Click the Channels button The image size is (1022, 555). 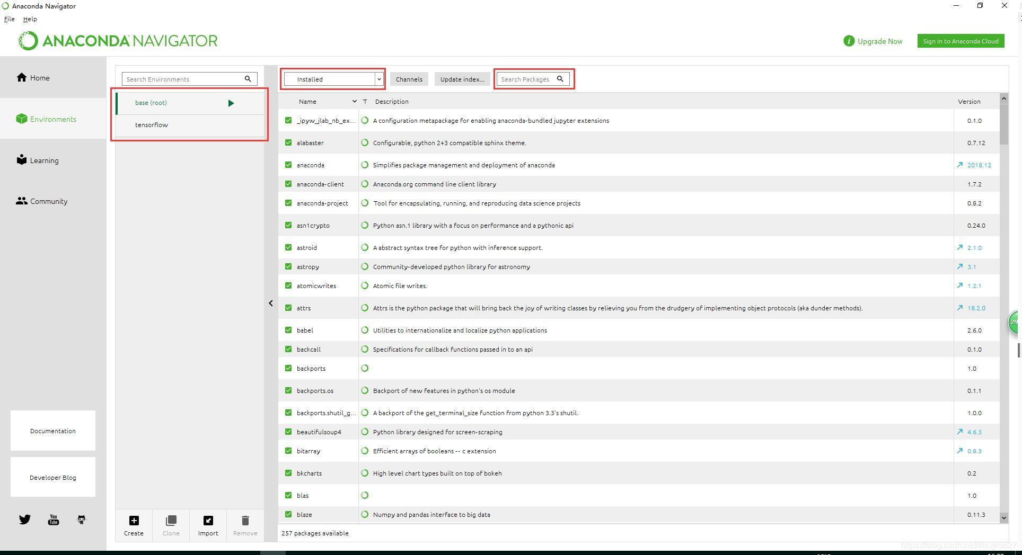point(409,79)
